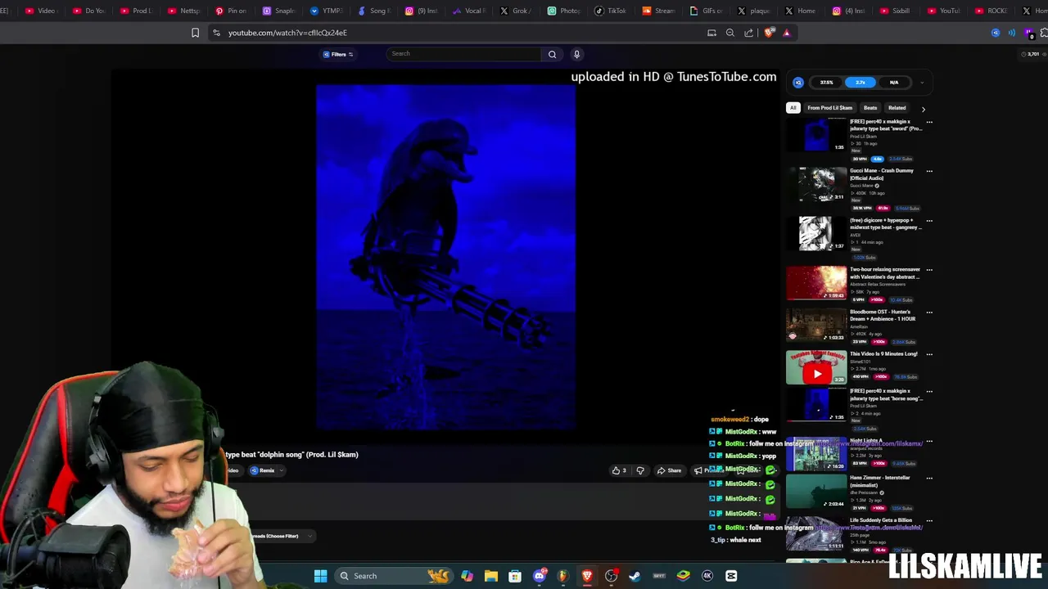Open the 'Choose Filter' dropdown in comments
Viewport: 1048px width, 589px height.
(282, 536)
